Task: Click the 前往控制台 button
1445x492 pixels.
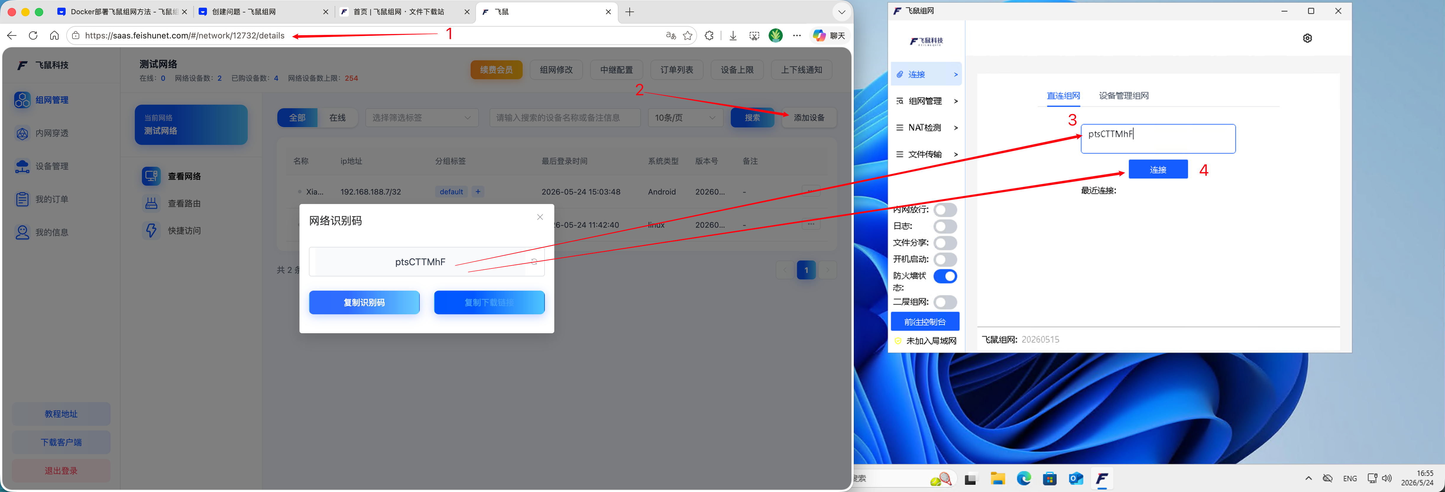Action: [x=925, y=322]
